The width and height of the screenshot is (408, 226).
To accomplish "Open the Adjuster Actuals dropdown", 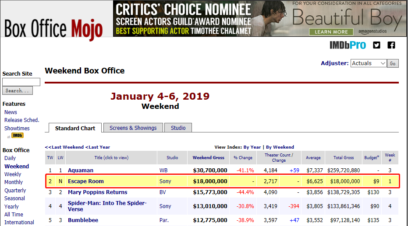I will point(368,63).
